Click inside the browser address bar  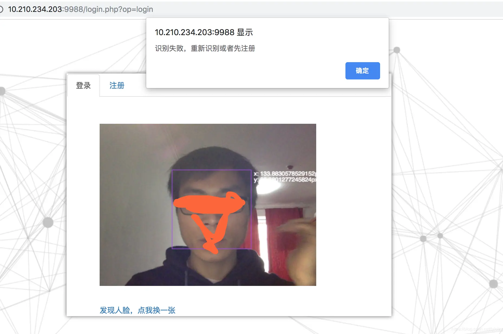pyautogui.click(x=190, y=9)
